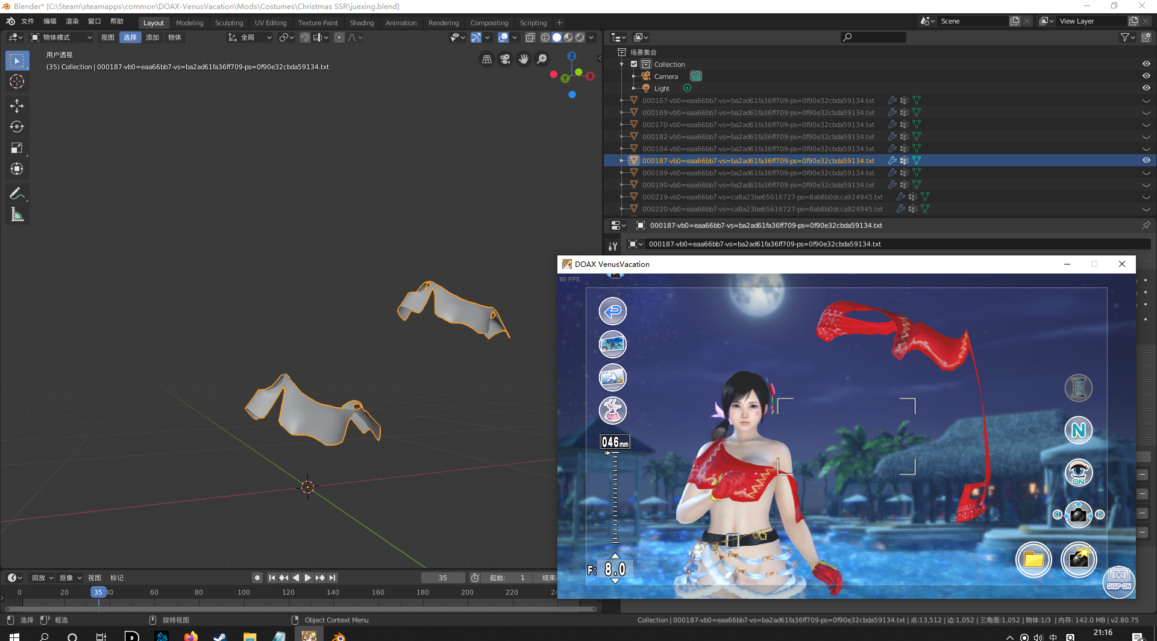This screenshot has width=1157, height=641.
Task: Click the N mode button in DOAX
Action: (x=1079, y=430)
